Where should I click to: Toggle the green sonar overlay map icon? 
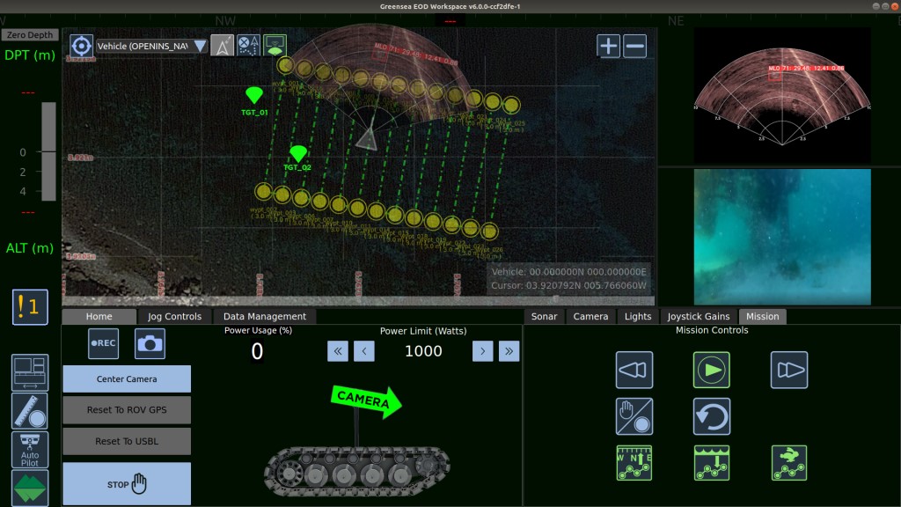click(275, 46)
